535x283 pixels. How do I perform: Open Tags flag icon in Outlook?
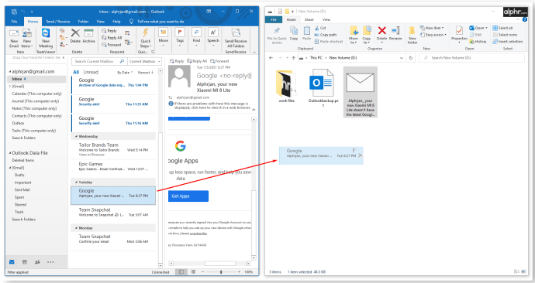pyautogui.click(x=180, y=36)
